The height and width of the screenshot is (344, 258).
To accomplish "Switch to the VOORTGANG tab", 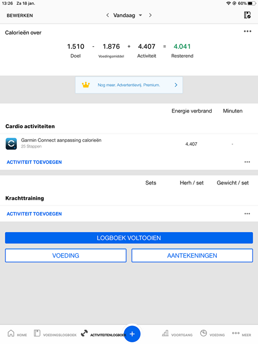I will [177, 334].
